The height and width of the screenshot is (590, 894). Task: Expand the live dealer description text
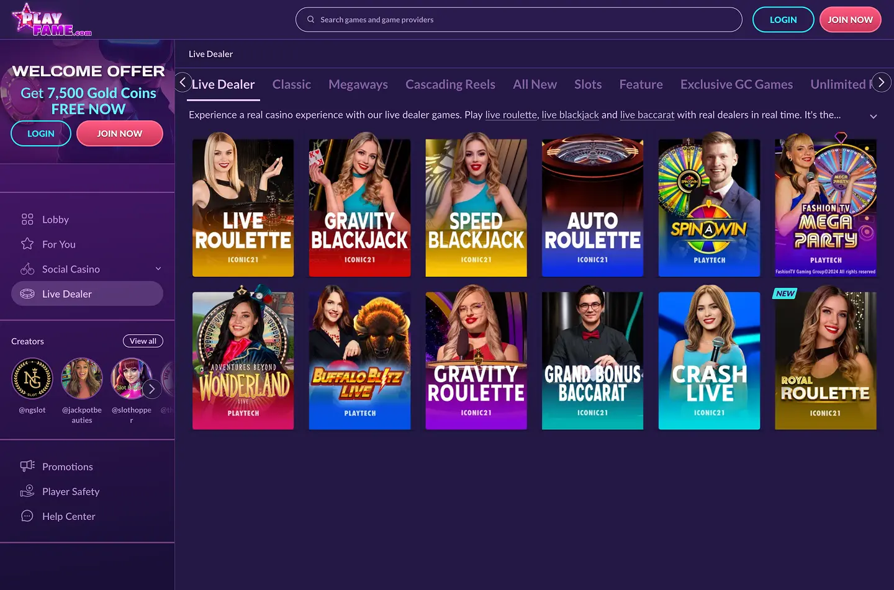point(874,116)
